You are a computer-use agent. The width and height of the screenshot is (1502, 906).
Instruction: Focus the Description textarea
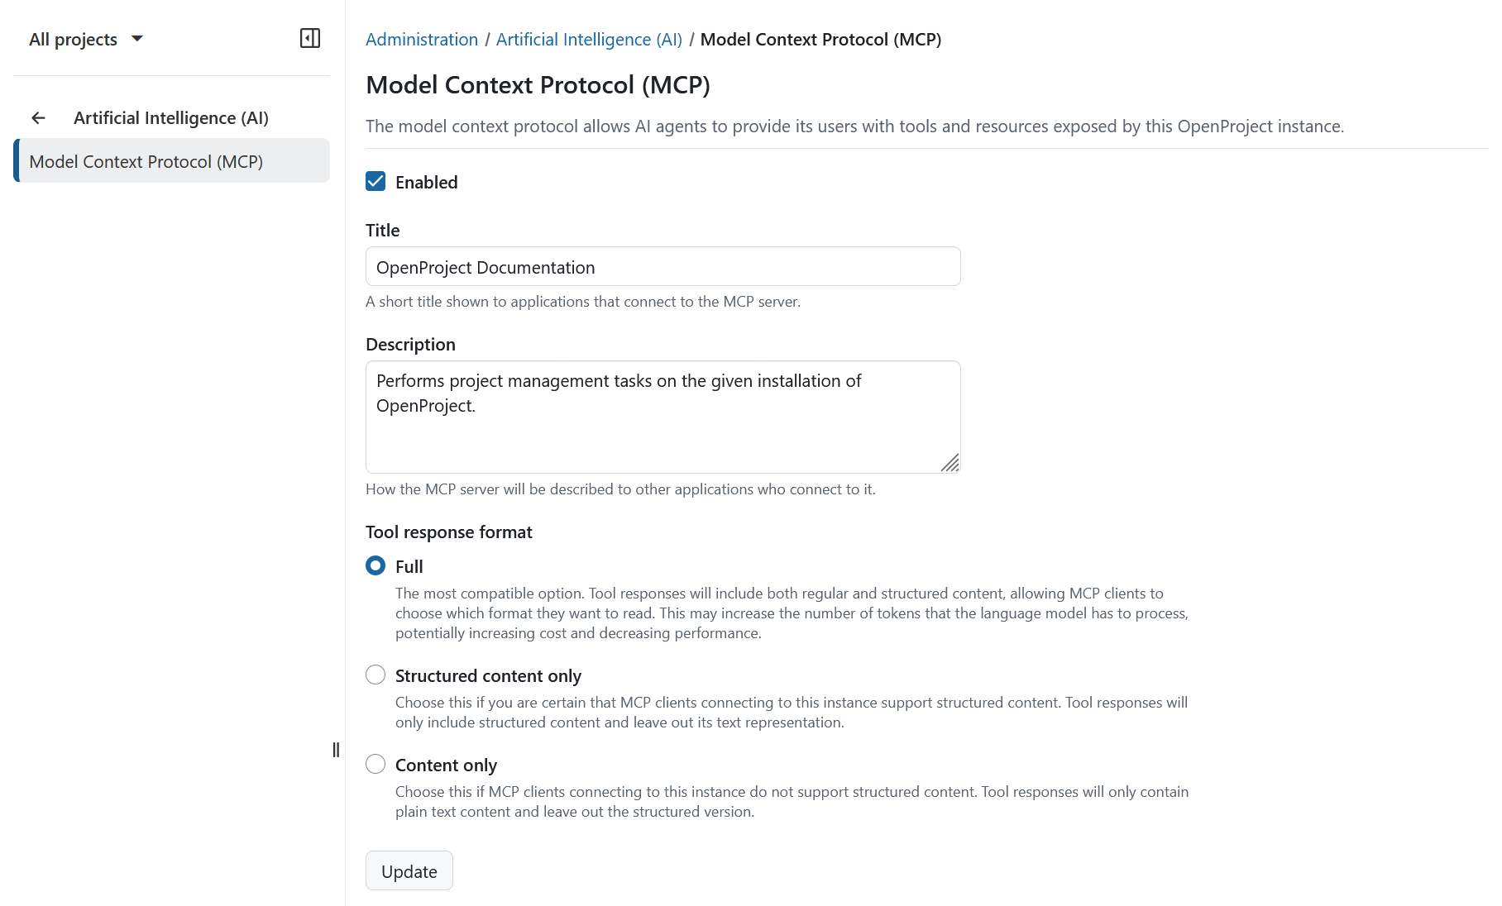click(x=662, y=413)
